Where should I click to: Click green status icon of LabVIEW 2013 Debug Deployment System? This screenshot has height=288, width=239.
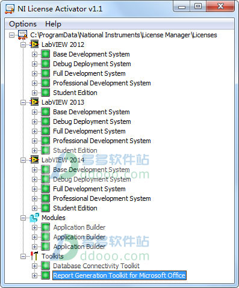pos(46,121)
